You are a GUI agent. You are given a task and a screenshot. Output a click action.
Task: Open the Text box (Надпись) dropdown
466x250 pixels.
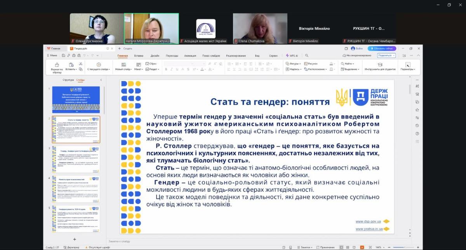click(294, 69)
